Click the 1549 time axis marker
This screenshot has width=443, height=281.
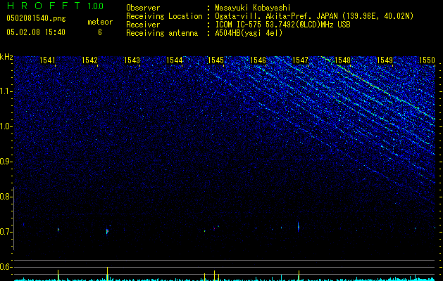(x=385, y=60)
